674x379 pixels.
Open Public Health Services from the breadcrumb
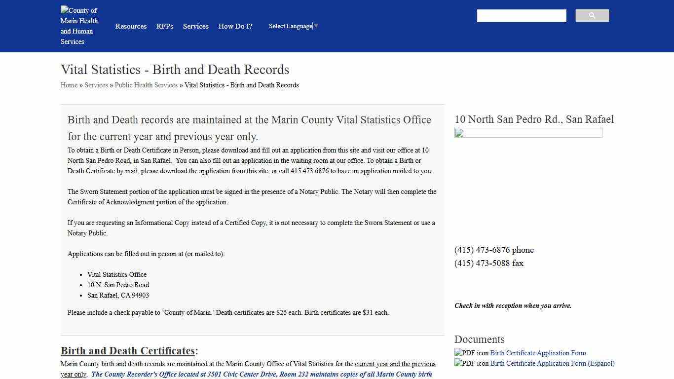click(x=146, y=85)
